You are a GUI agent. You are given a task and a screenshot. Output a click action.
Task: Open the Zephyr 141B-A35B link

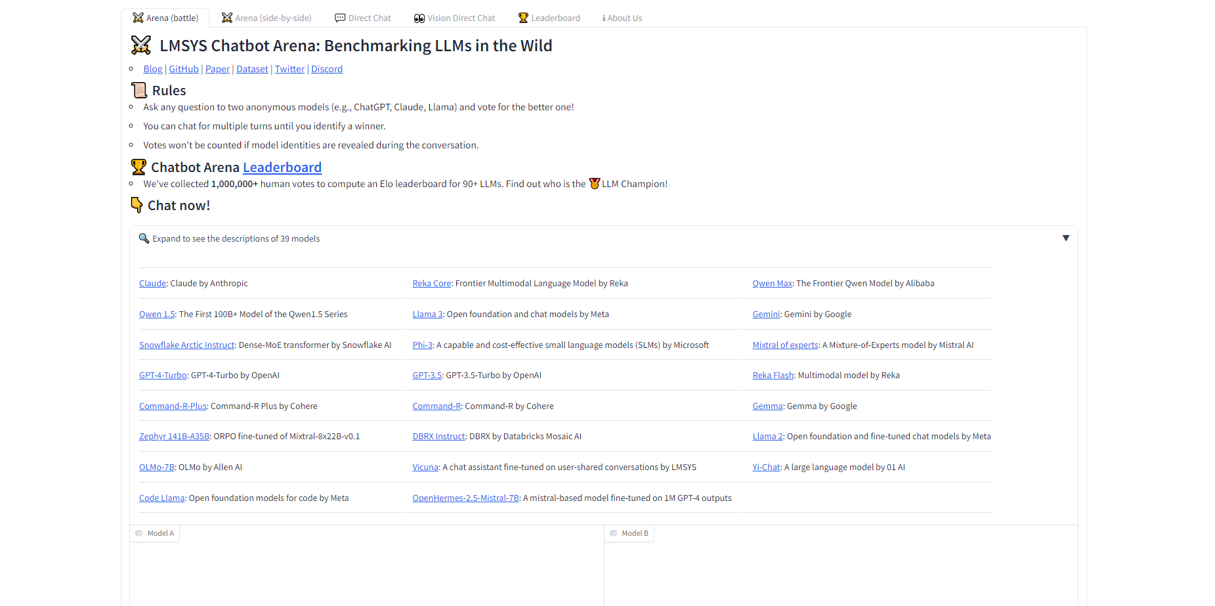click(175, 437)
